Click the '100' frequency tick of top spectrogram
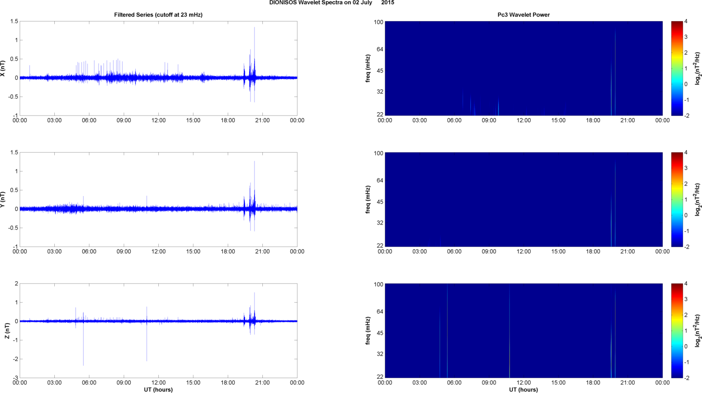The width and height of the screenshot is (702, 393). coord(378,22)
